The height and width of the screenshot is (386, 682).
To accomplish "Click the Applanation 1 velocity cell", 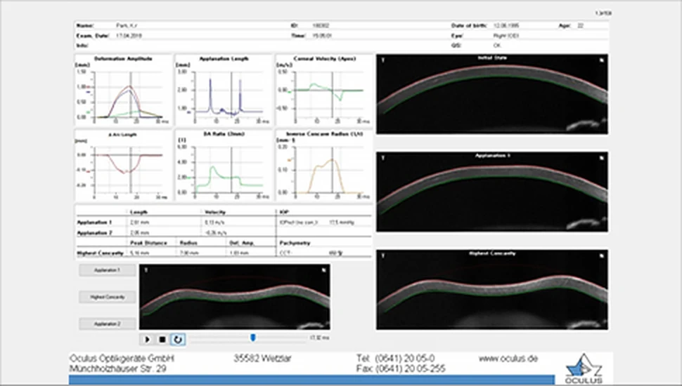I will (x=213, y=222).
